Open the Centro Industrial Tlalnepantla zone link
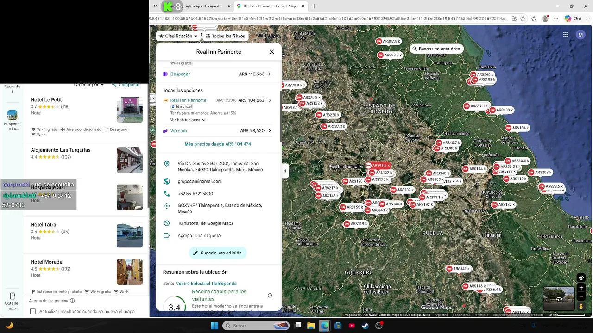The width and height of the screenshot is (593, 333). click(x=206, y=284)
